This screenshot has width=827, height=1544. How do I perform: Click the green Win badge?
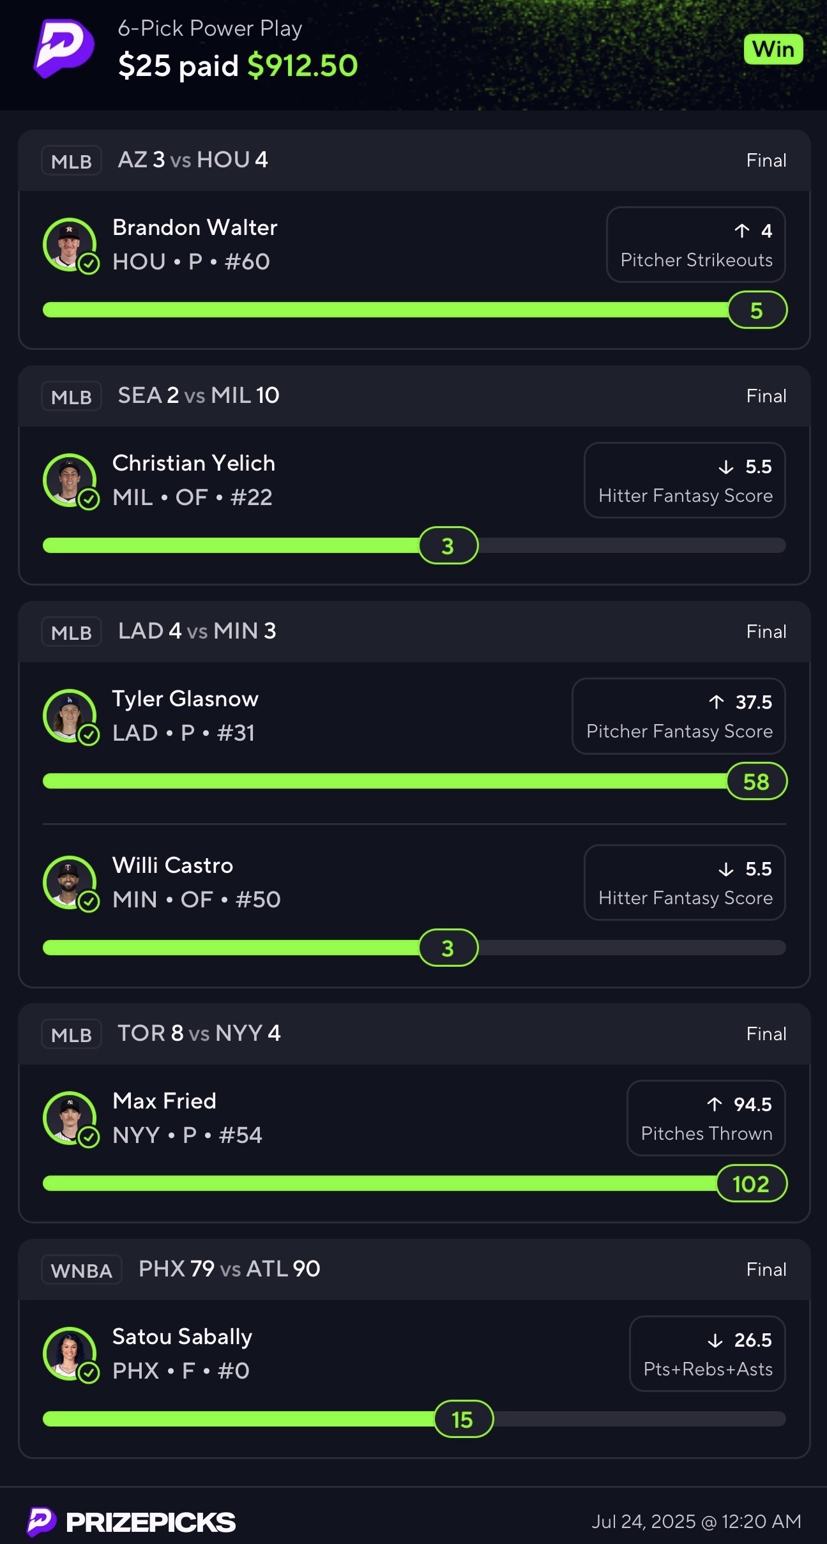(x=773, y=49)
